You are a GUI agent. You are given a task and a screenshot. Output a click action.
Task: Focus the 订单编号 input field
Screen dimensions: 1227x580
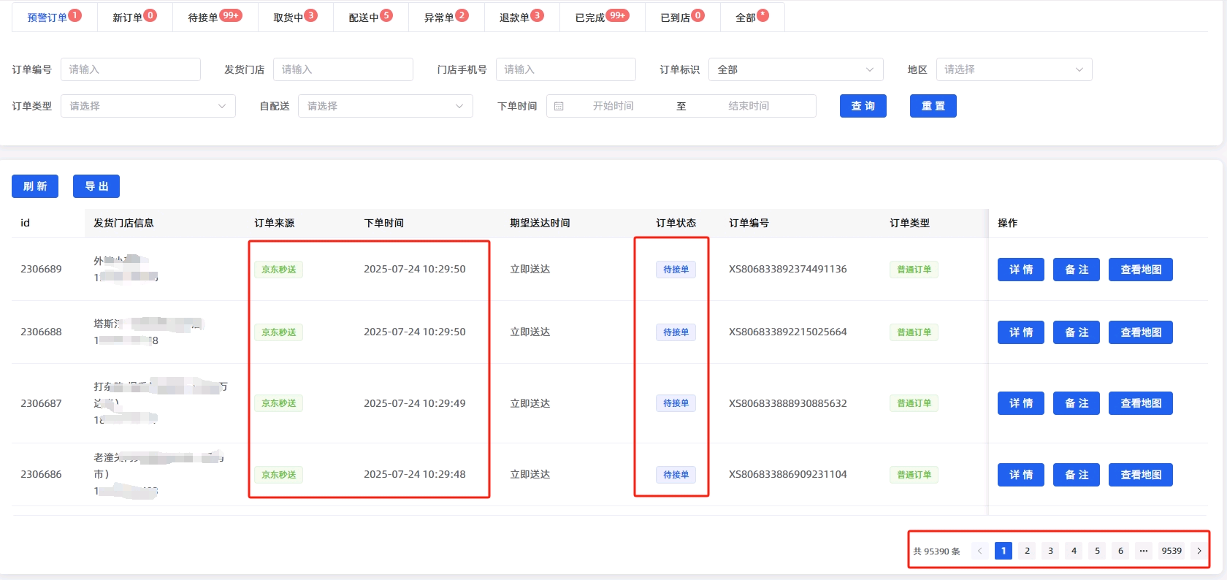tap(131, 69)
